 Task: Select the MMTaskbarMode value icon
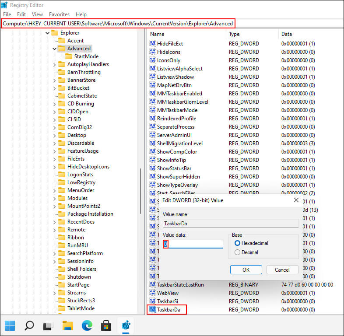152,110
